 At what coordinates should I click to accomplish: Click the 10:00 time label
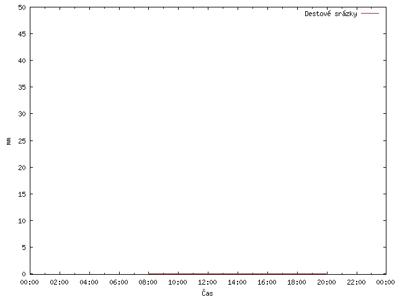pos(178,282)
